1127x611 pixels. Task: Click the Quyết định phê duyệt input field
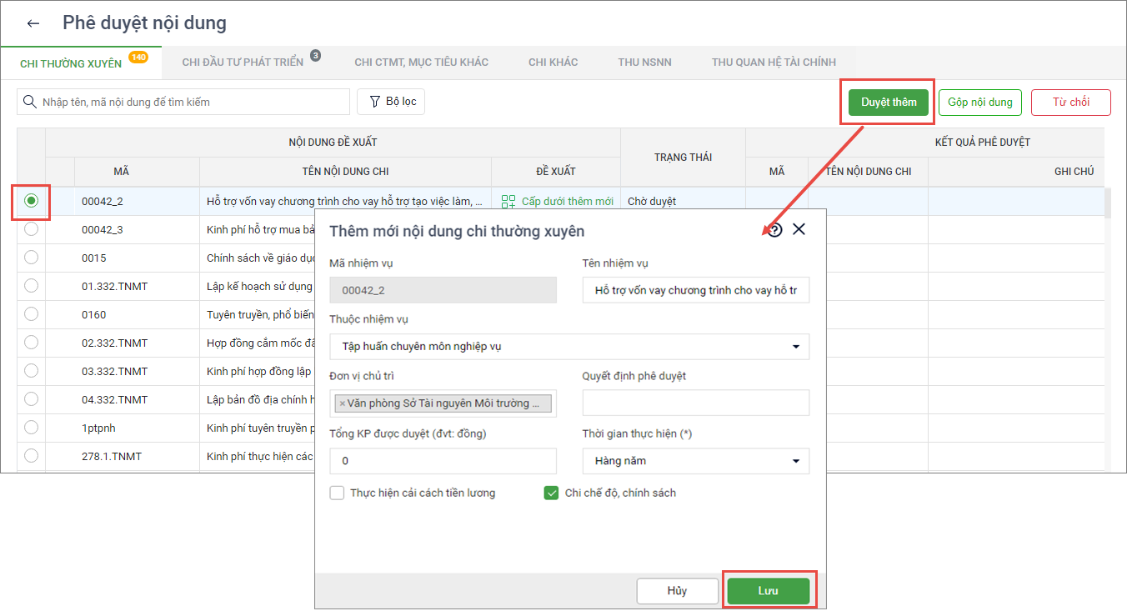[x=695, y=403]
